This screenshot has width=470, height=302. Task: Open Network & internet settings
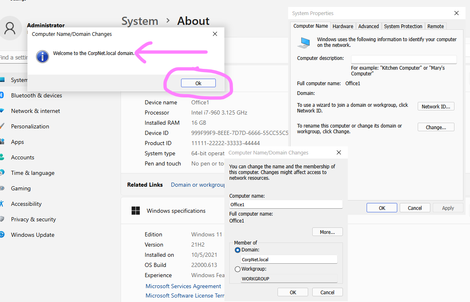pyautogui.click(x=36, y=111)
